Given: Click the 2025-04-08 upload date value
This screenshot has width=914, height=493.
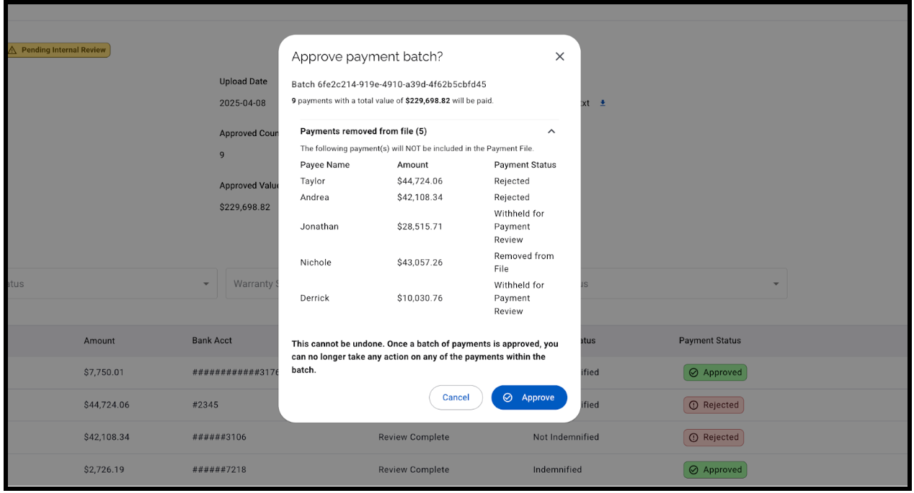Looking at the screenshot, I should coord(242,103).
